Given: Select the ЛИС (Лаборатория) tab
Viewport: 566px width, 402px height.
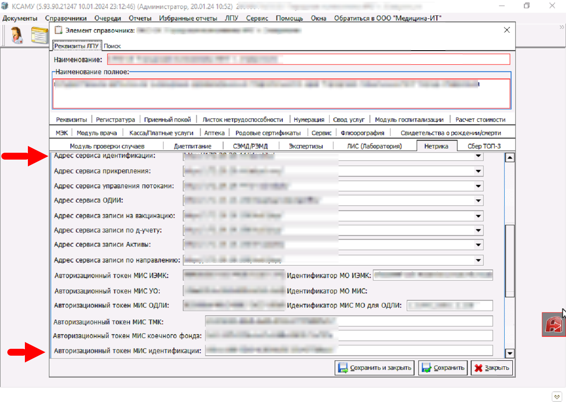Looking at the screenshot, I should pyautogui.click(x=374, y=146).
